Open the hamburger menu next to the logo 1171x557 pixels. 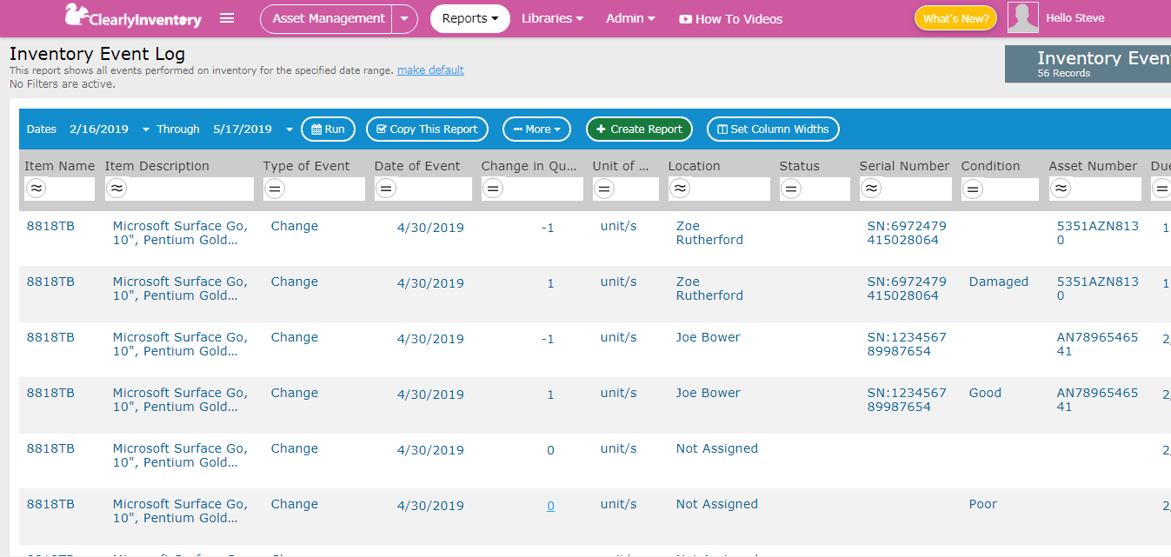click(226, 17)
